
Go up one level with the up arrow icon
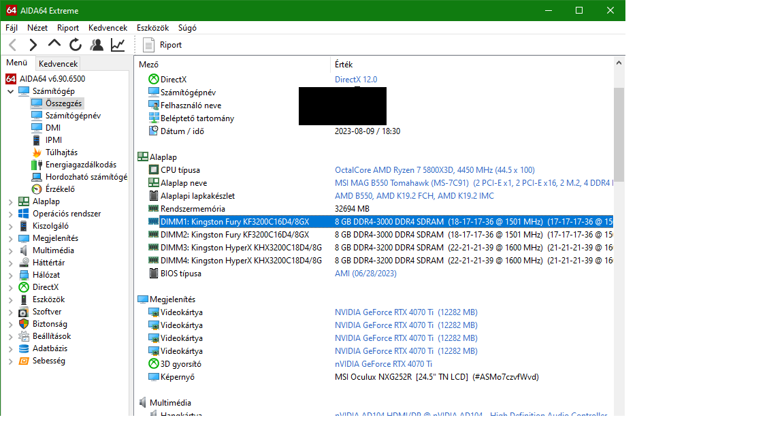point(54,44)
